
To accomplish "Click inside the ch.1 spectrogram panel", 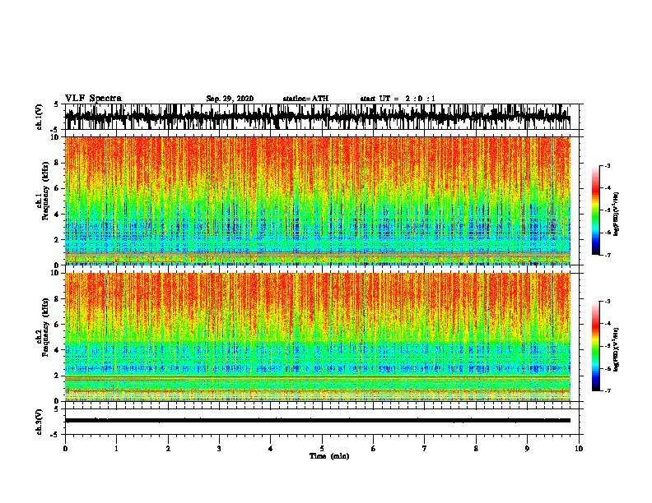I will click(x=322, y=201).
